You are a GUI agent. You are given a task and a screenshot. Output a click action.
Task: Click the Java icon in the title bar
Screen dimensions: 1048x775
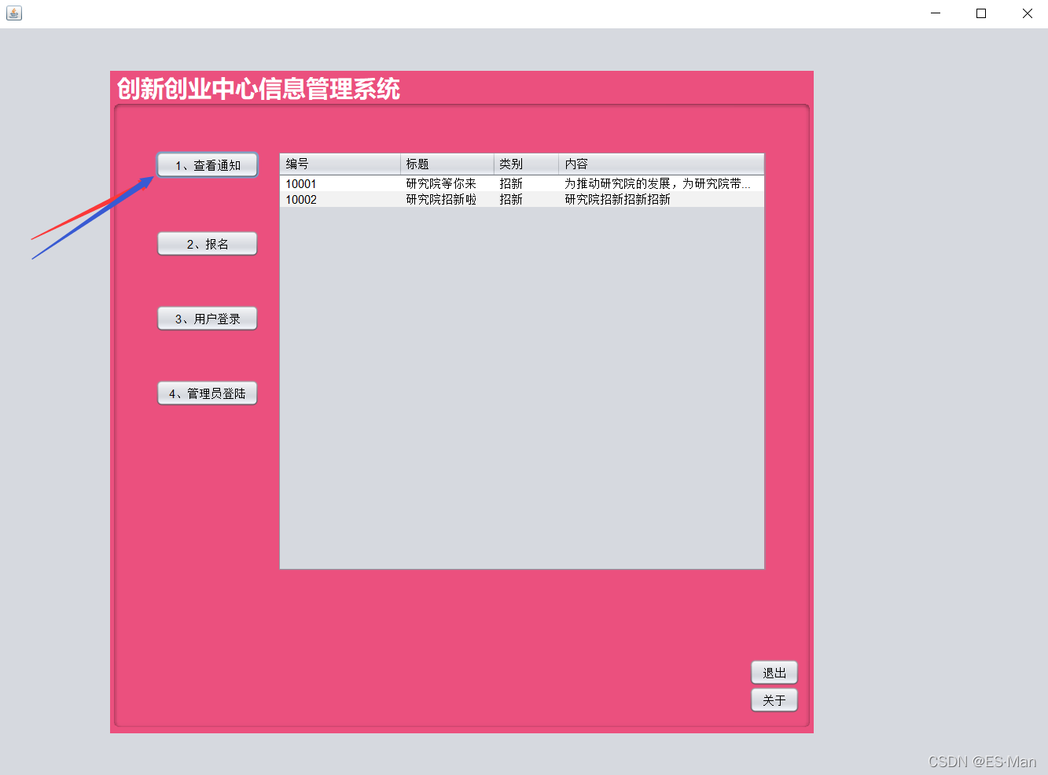click(13, 13)
